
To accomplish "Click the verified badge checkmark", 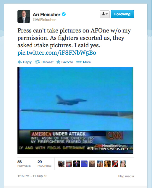I will 64,14.
